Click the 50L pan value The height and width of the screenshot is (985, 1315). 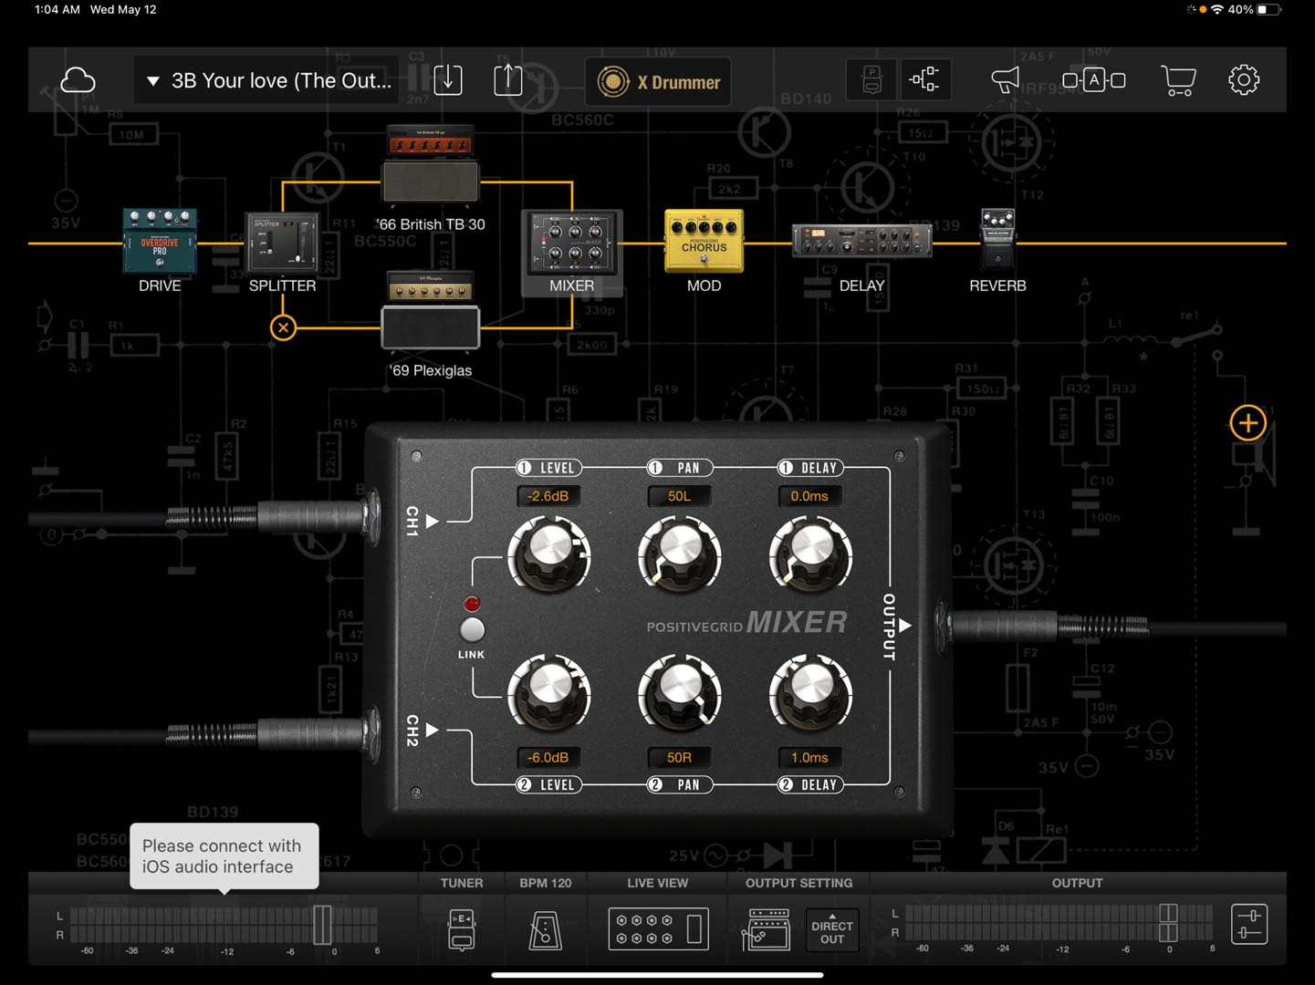(x=680, y=496)
